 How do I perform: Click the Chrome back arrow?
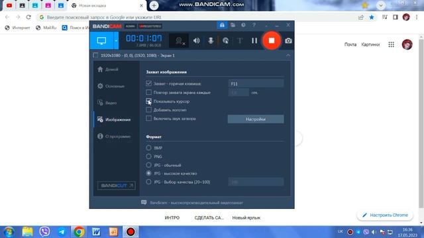7,17
